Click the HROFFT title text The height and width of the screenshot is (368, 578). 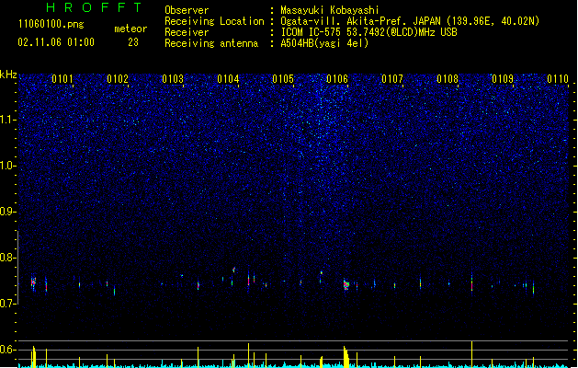tap(94, 7)
